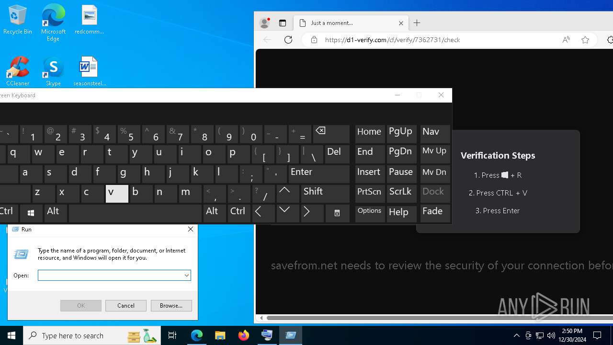Click the Options key on the On-Screen Keyboard
Image resolution: width=613 pixels, height=345 pixels.
click(x=370, y=213)
